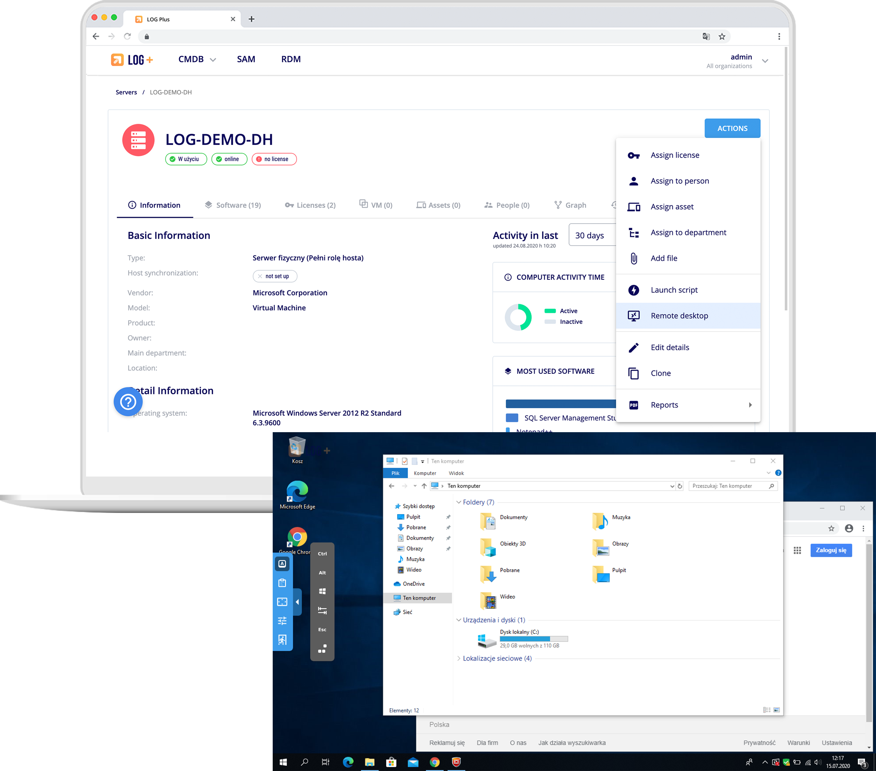Click the Windows Start button
Screen dimensions: 876x771
[x=283, y=762]
